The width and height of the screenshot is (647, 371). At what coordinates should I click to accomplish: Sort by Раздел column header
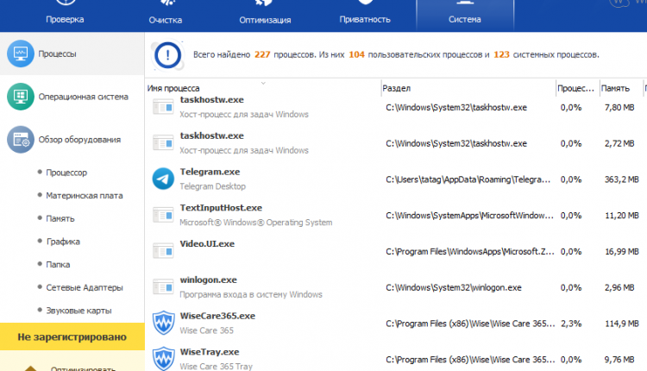(397, 88)
